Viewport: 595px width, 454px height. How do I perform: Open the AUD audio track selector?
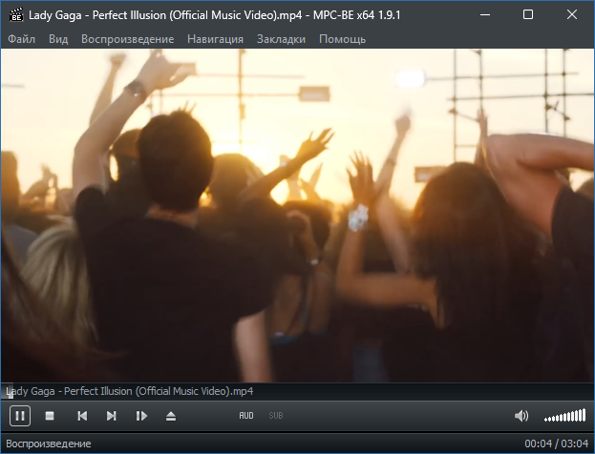click(246, 416)
